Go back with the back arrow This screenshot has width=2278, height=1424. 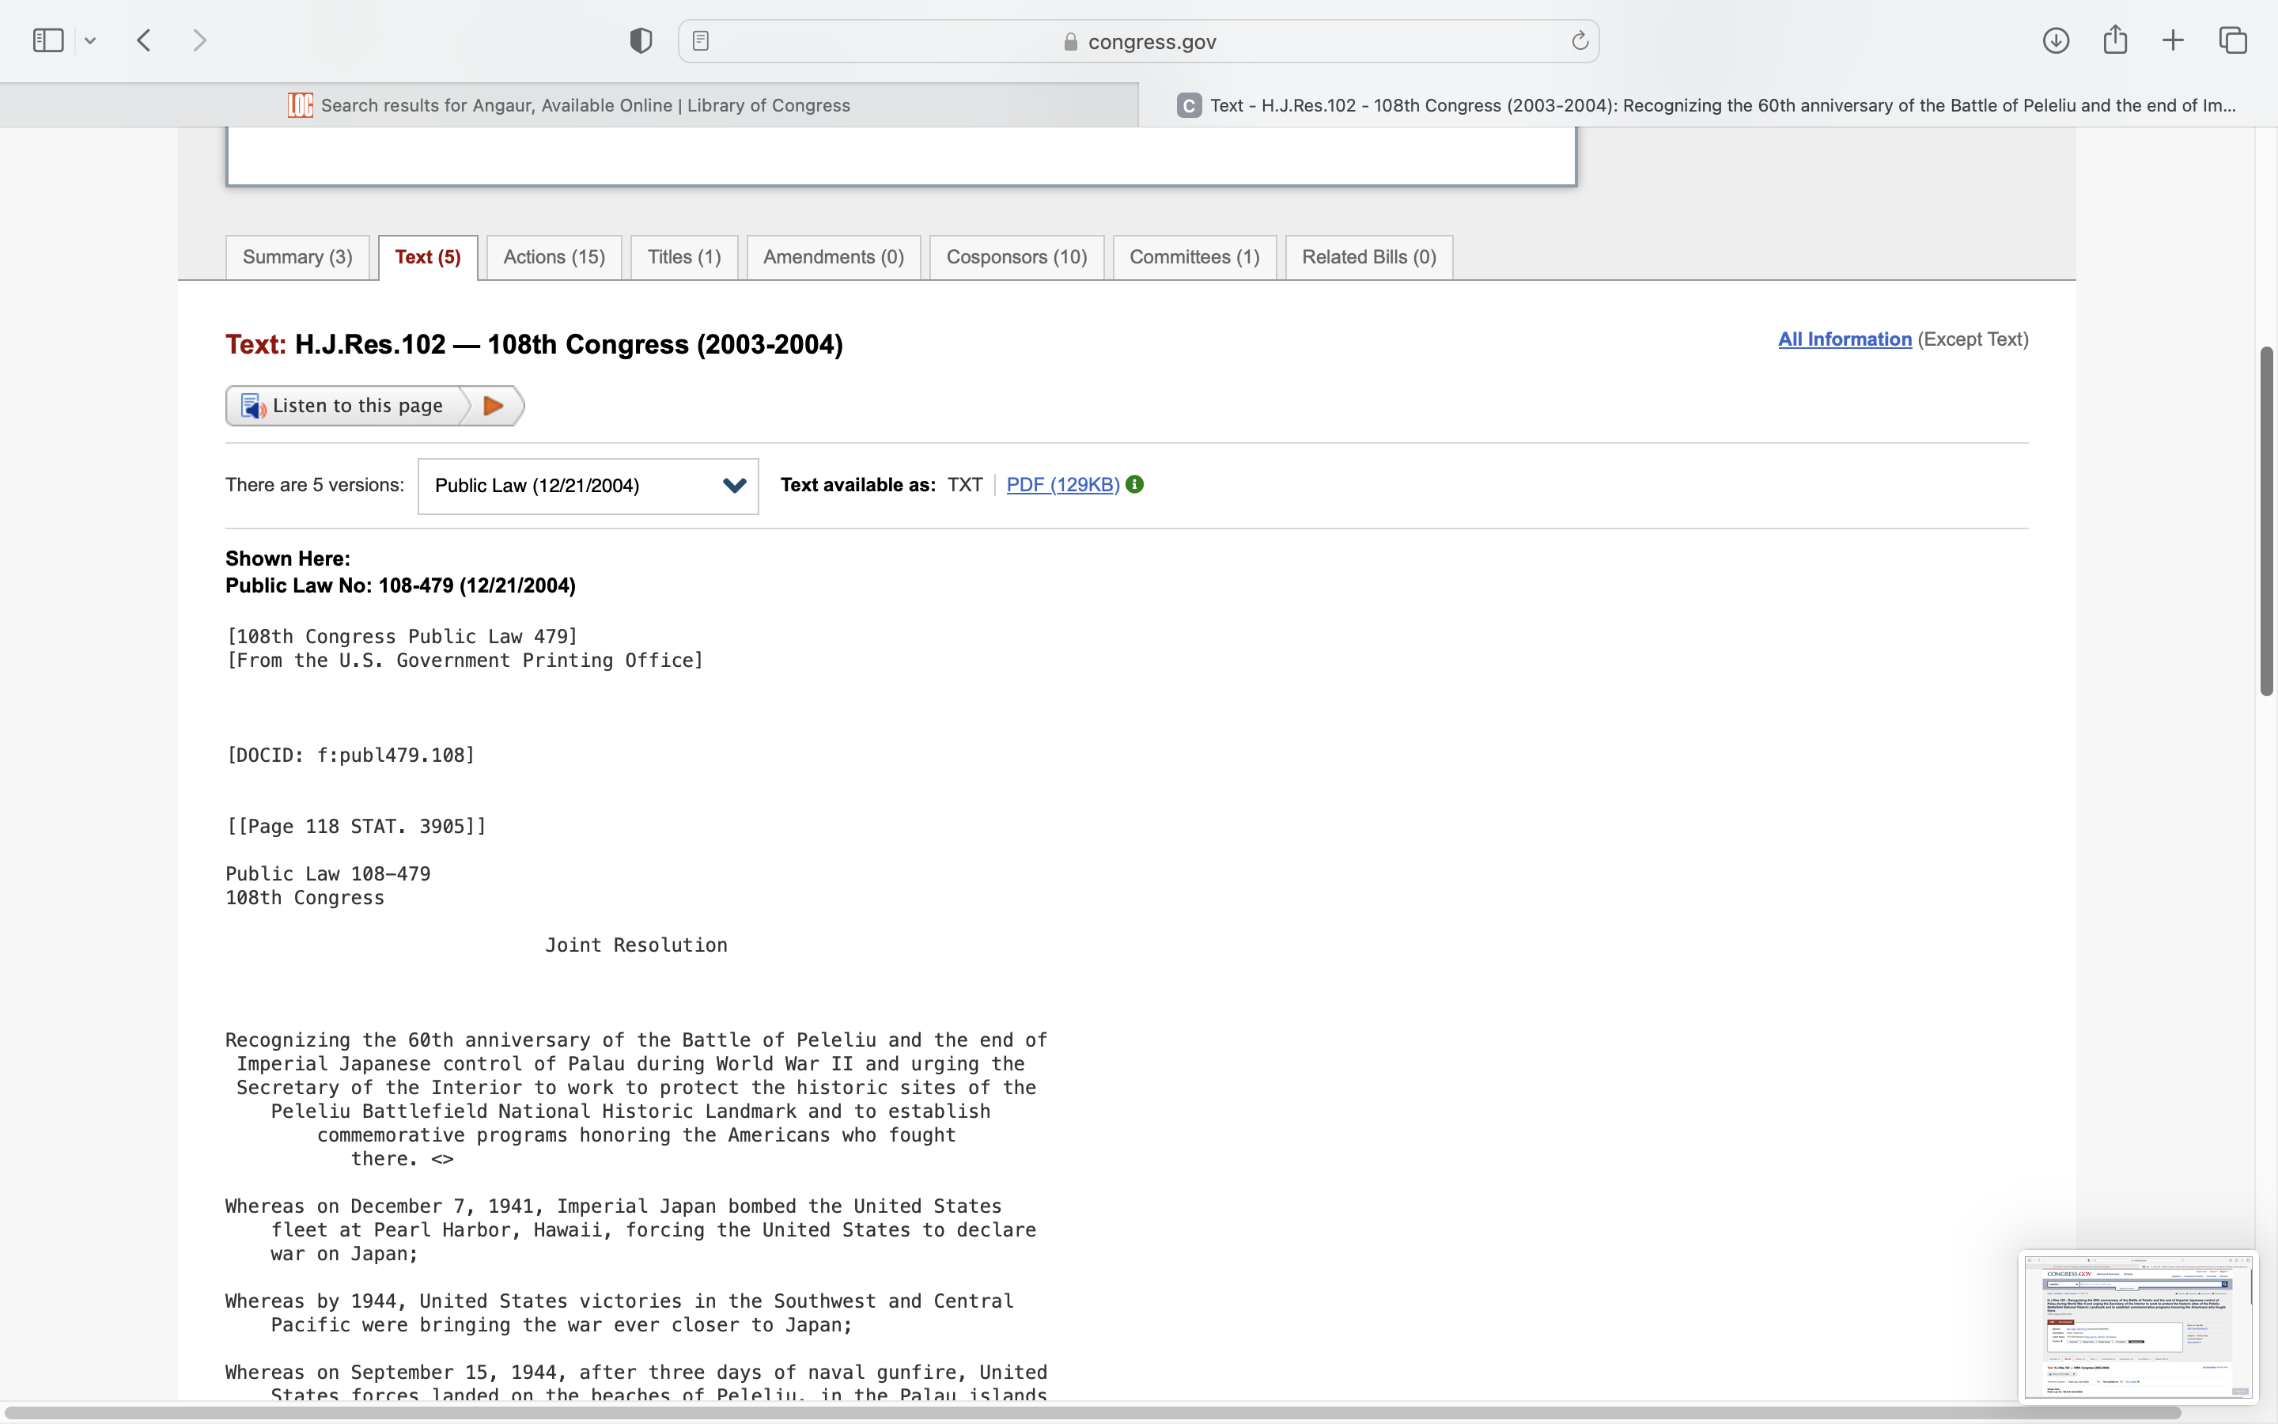pyautogui.click(x=144, y=40)
